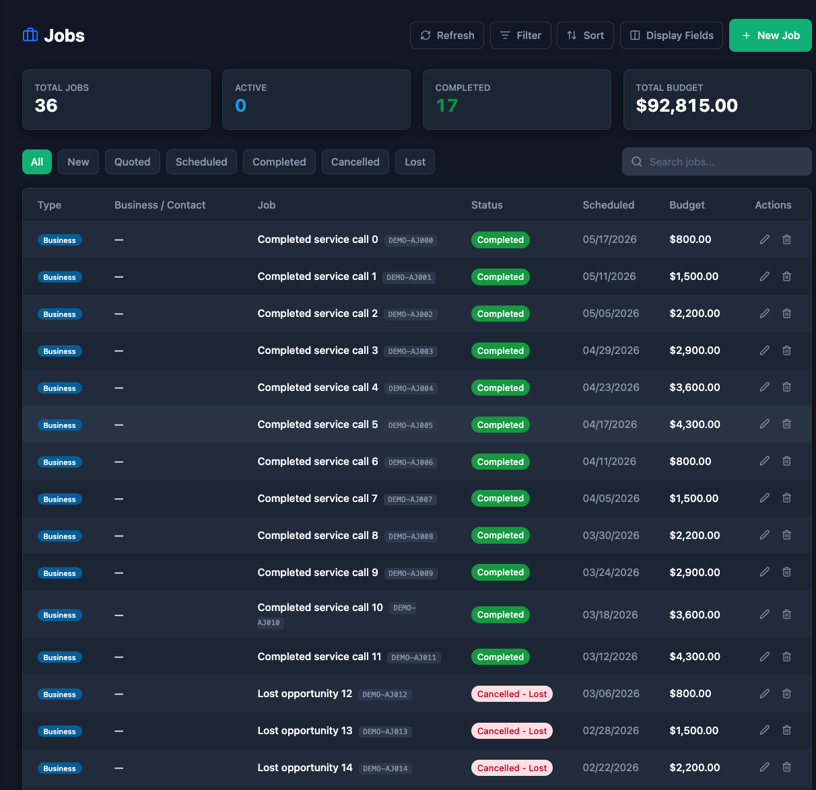The image size is (816, 790).
Task: Edit Completed service call 1 pencil icon
Action: click(765, 277)
